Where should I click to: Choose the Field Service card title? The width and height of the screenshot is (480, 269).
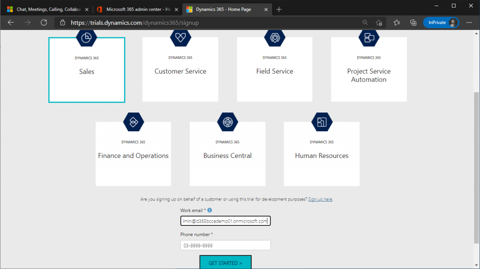[275, 71]
